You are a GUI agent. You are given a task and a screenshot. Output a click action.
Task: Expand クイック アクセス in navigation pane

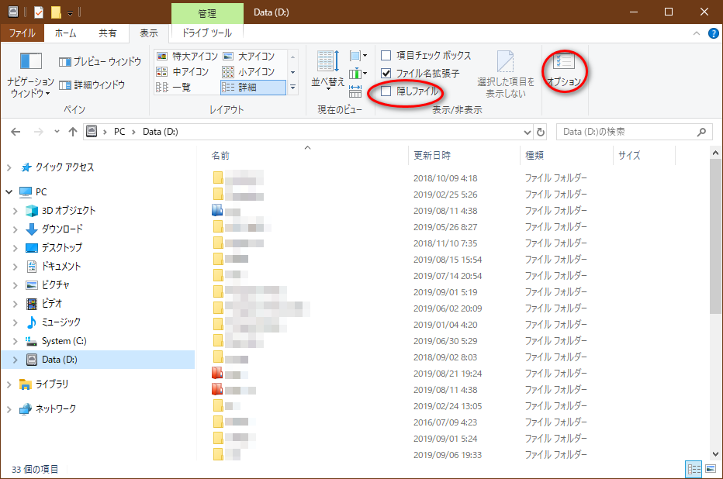(9, 167)
